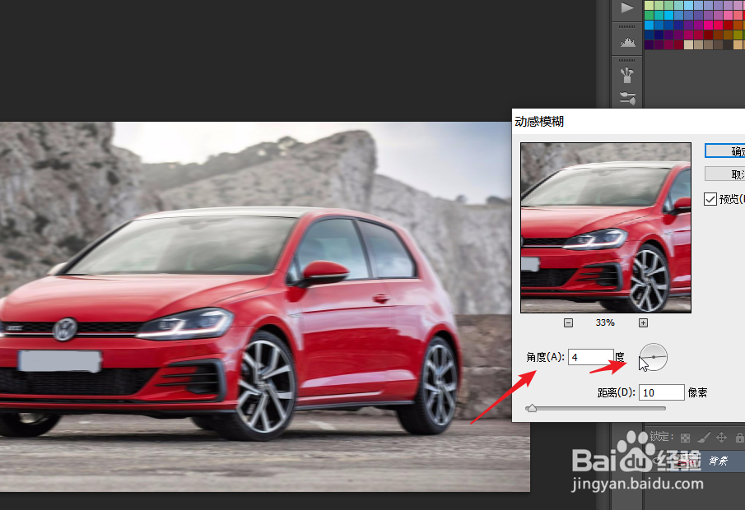Pick the bright cyan swatch
Viewport: 745px width, 510px height.
669,15
